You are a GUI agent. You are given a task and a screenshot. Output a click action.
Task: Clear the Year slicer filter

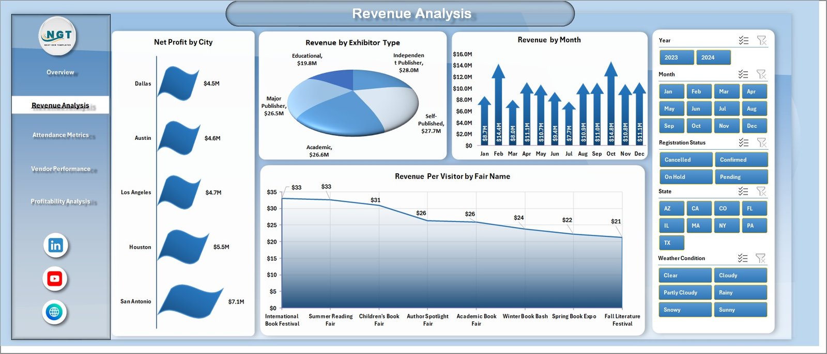(x=761, y=40)
